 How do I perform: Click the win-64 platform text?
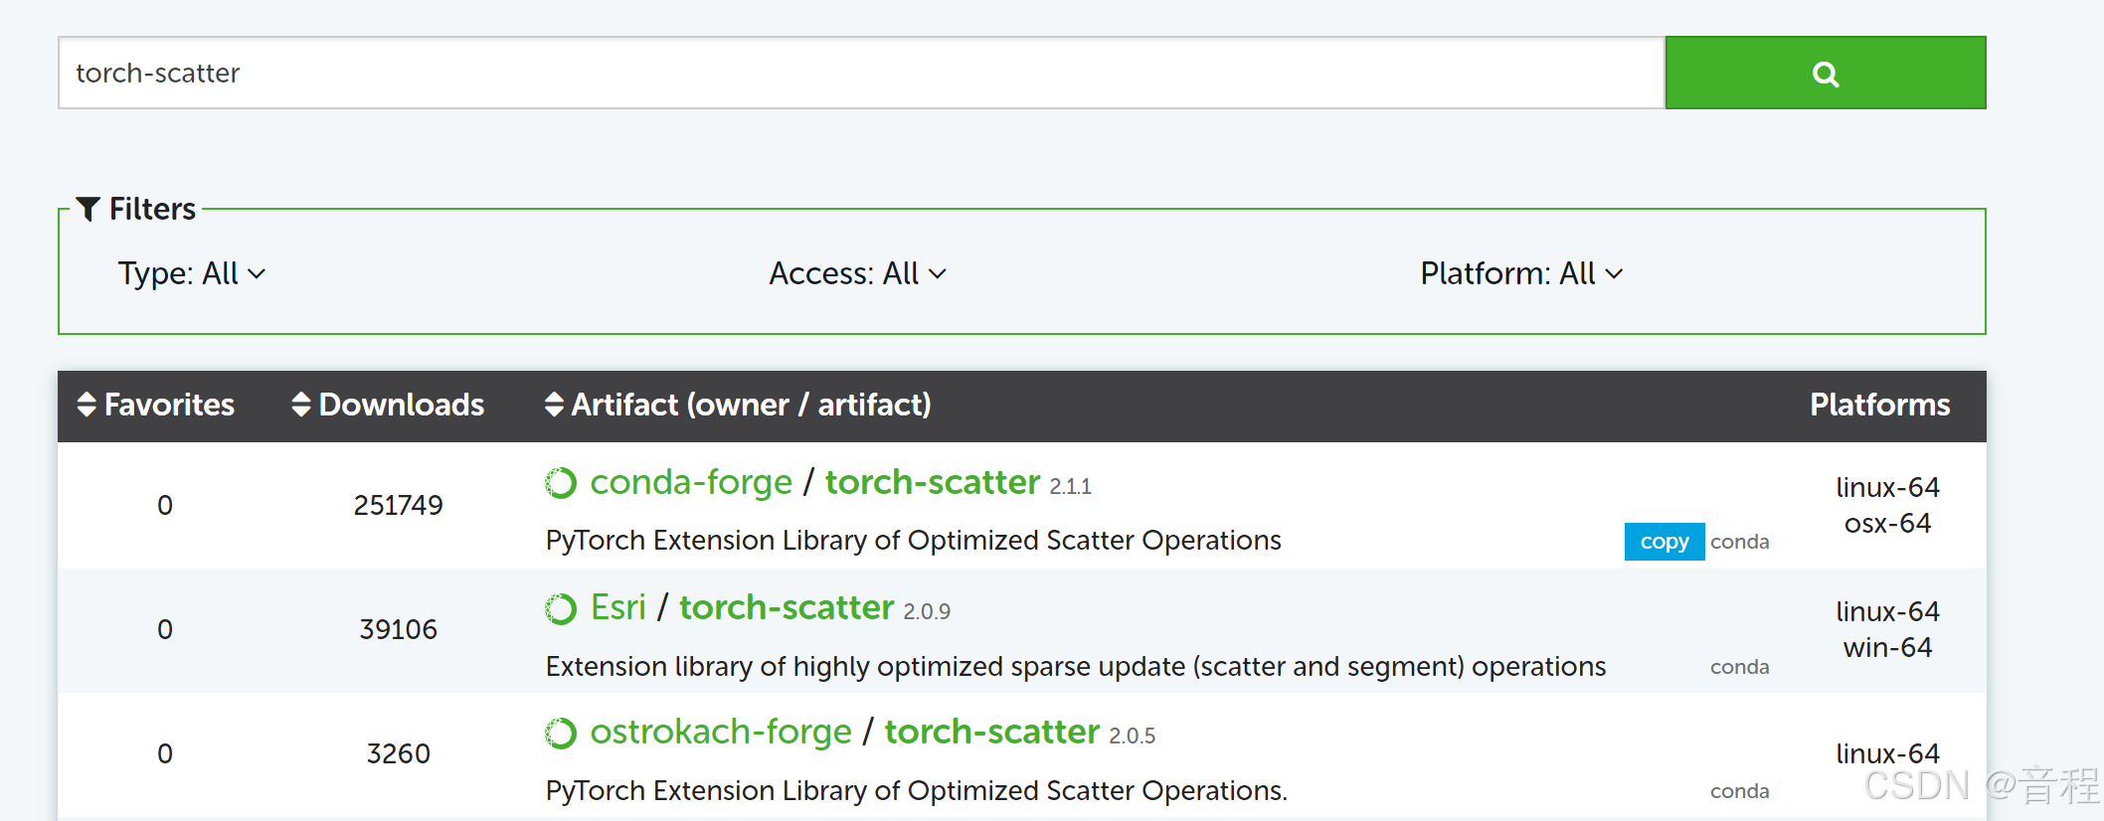[1887, 647]
